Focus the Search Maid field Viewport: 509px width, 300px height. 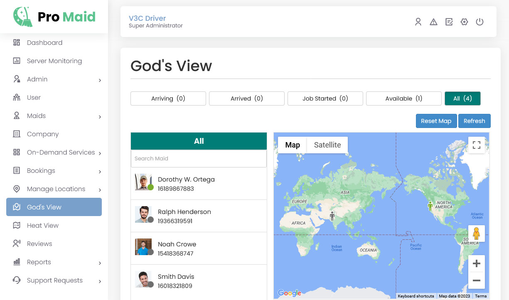(x=199, y=158)
